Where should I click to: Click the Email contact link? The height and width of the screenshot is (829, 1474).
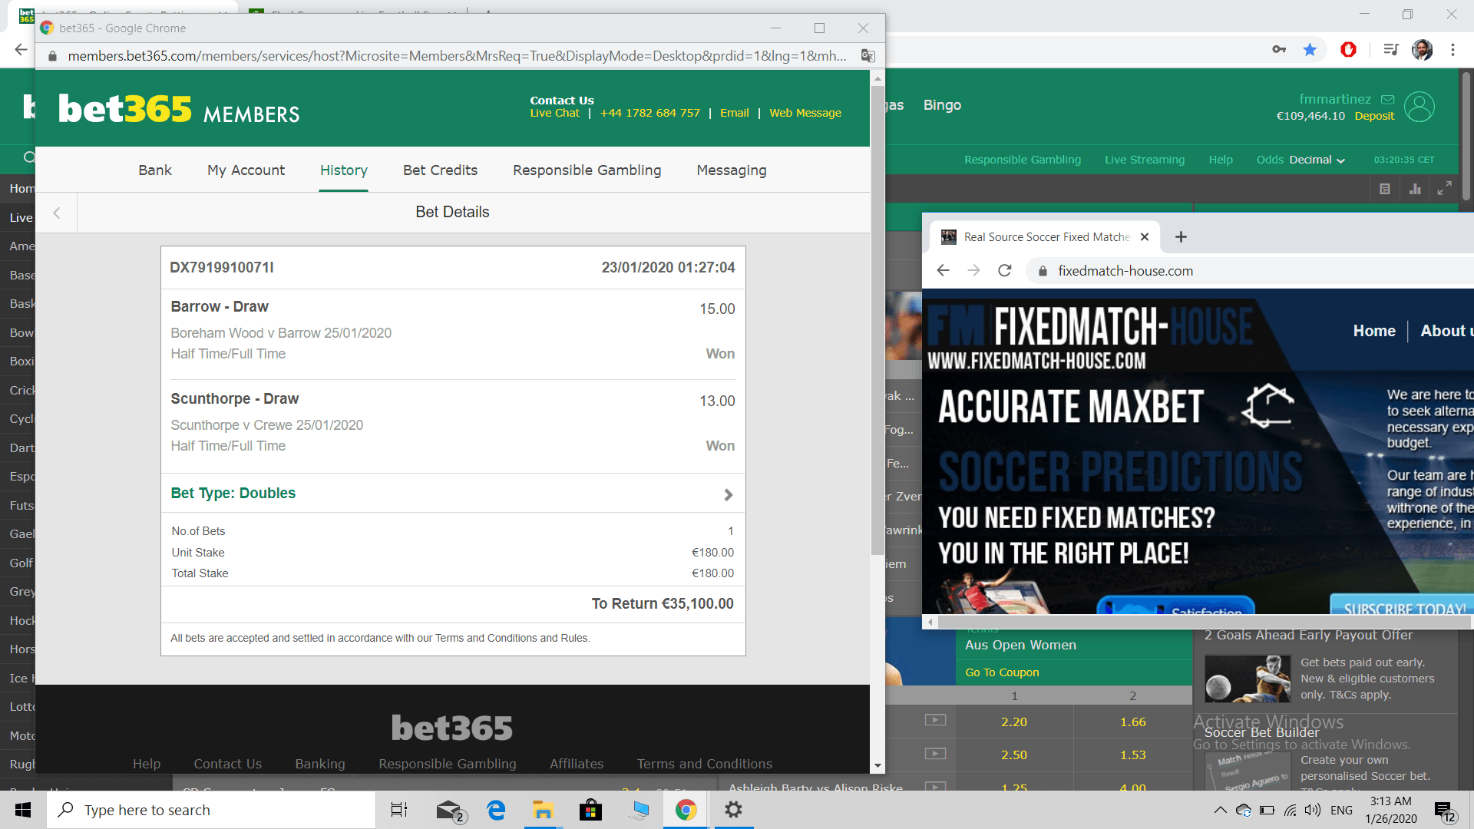coord(734,113)
